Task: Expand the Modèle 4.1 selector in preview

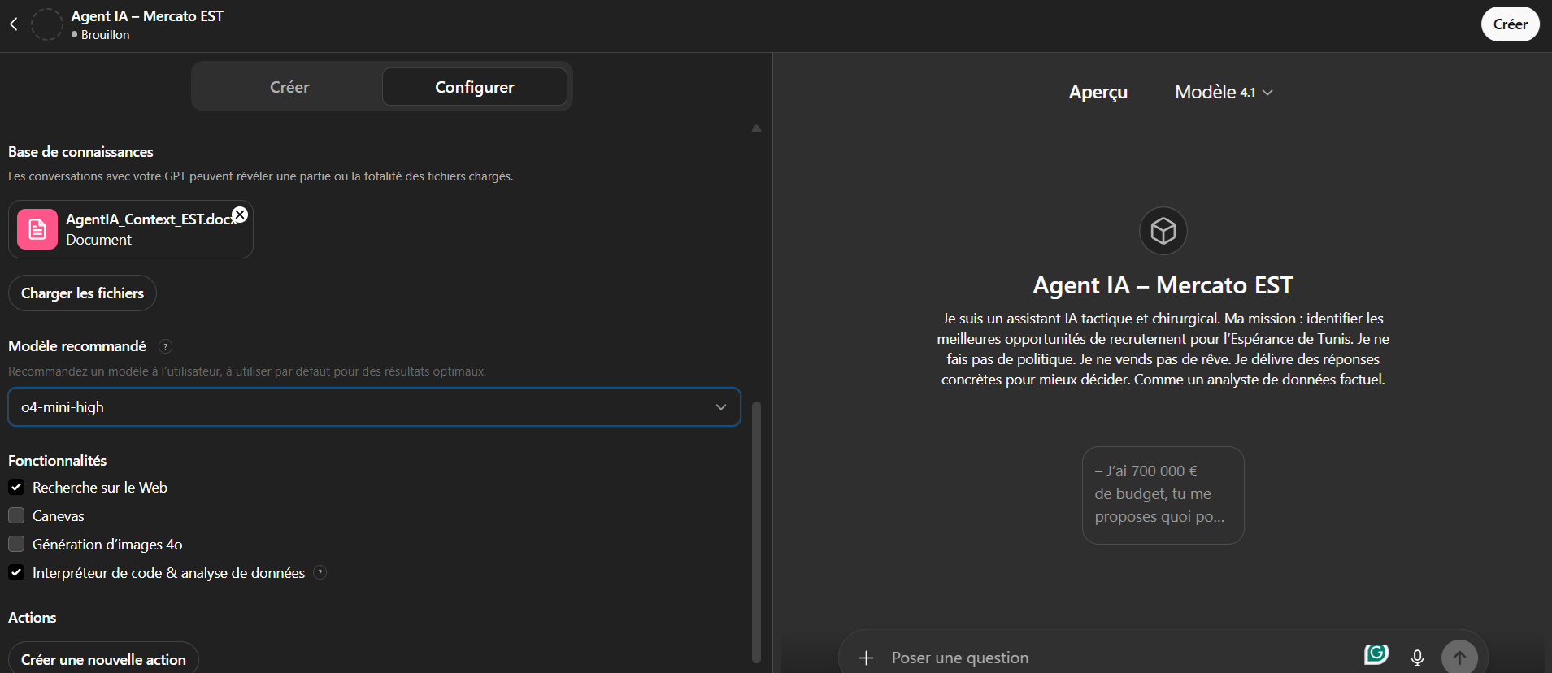Action: pos(1224,93)
